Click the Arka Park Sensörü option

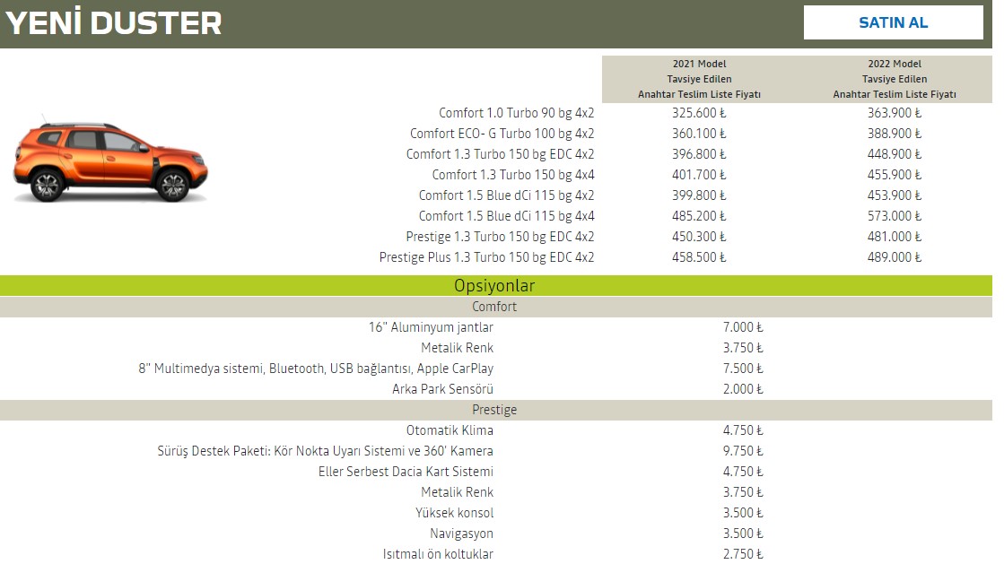pos(442,389)
